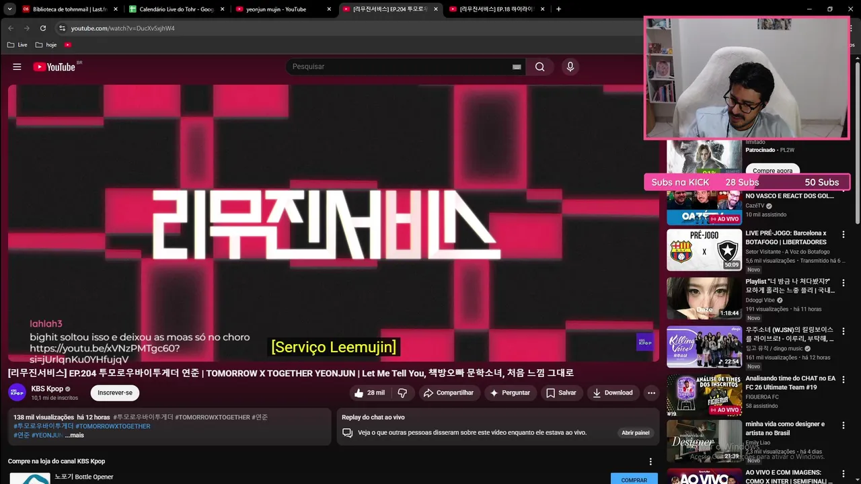The image size is (861, 484).
Task: Switch to Calendário Live do Tohr tab
Action: tap(176, 9)
